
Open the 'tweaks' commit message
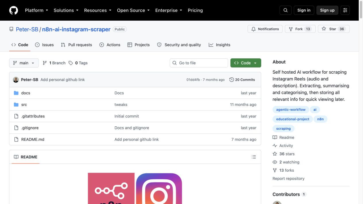click(x=121, y=105)
